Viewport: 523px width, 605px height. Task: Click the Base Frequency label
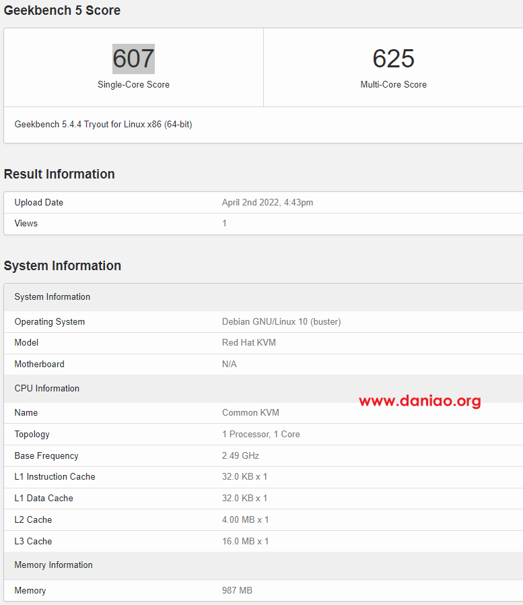(x=46, y=456)
